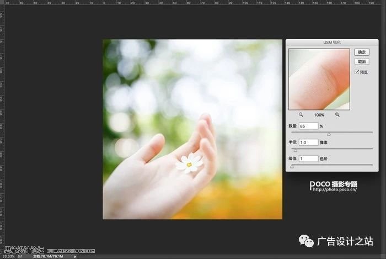
Task: Click the 数量 amount input field
Action: pos(309,126)
